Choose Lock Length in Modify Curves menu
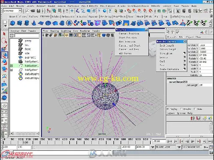The width and height of the screenshot is (214, 160). (x=167, y=45)
